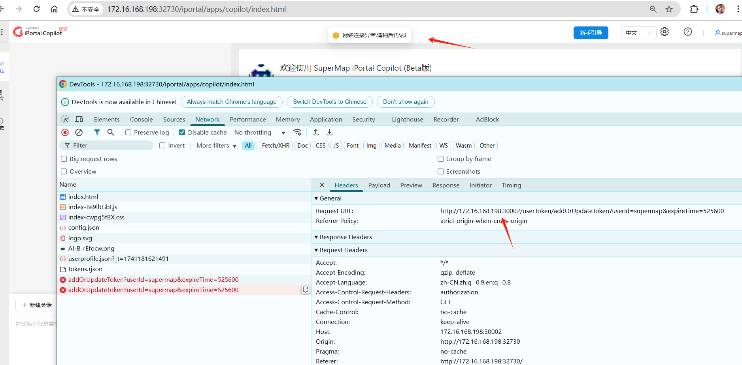This screenshot has width=742, height=365.
Task: Toggle the network filter funnel icon
Action: pyautogui.click(x=97, y=133)
